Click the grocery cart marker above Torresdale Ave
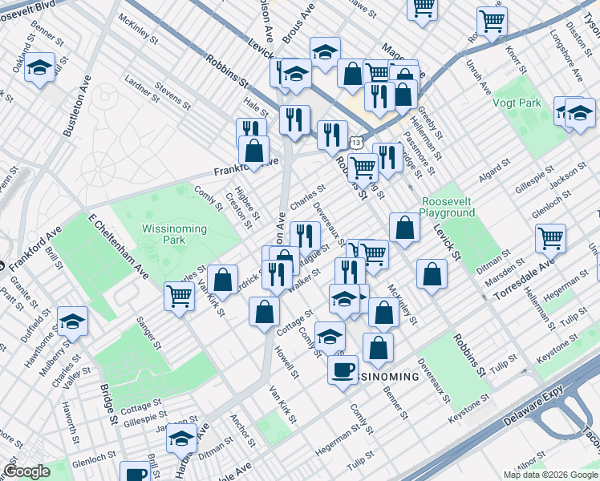This screenshot has width=600, height=481. coord(551,240)
